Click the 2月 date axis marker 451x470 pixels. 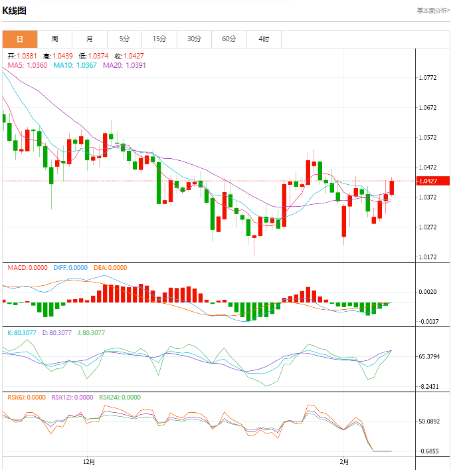344,462
